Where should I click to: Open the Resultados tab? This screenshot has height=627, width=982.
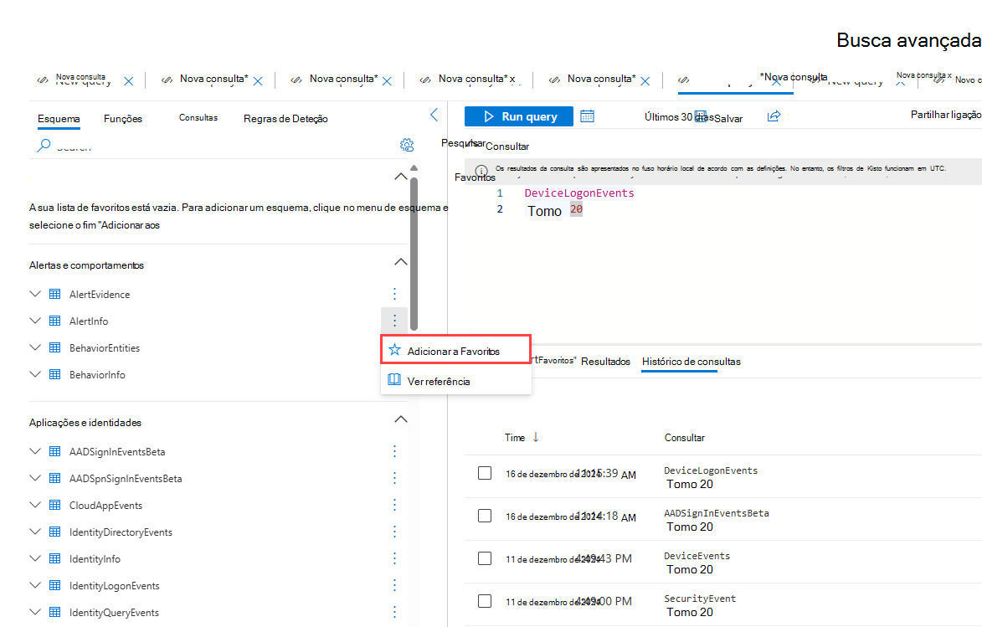click(605, 362)
